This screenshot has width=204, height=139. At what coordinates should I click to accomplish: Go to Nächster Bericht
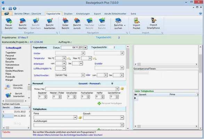(x=90, y=21)
